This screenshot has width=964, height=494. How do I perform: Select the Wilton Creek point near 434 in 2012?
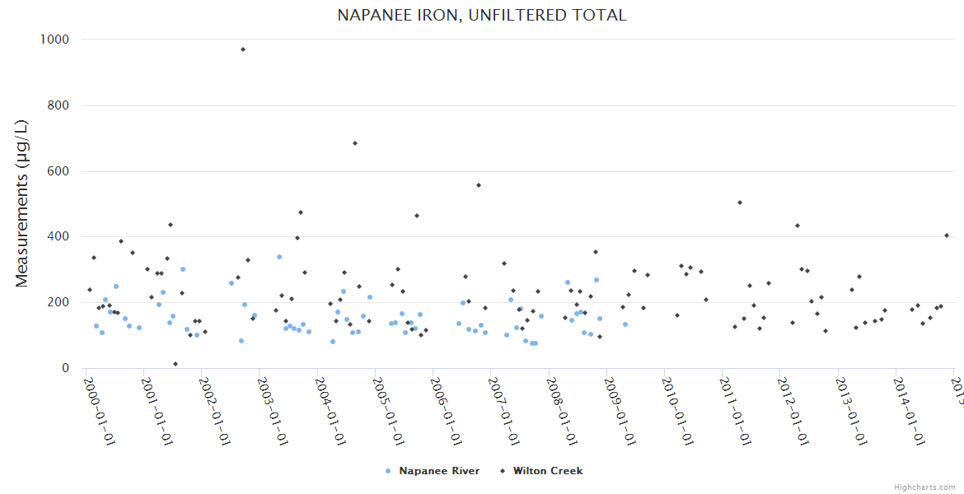click(x=798, y=226)
